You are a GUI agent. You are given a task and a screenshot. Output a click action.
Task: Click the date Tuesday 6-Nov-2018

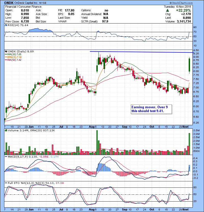pyautogui.click(x=177, y=7)
